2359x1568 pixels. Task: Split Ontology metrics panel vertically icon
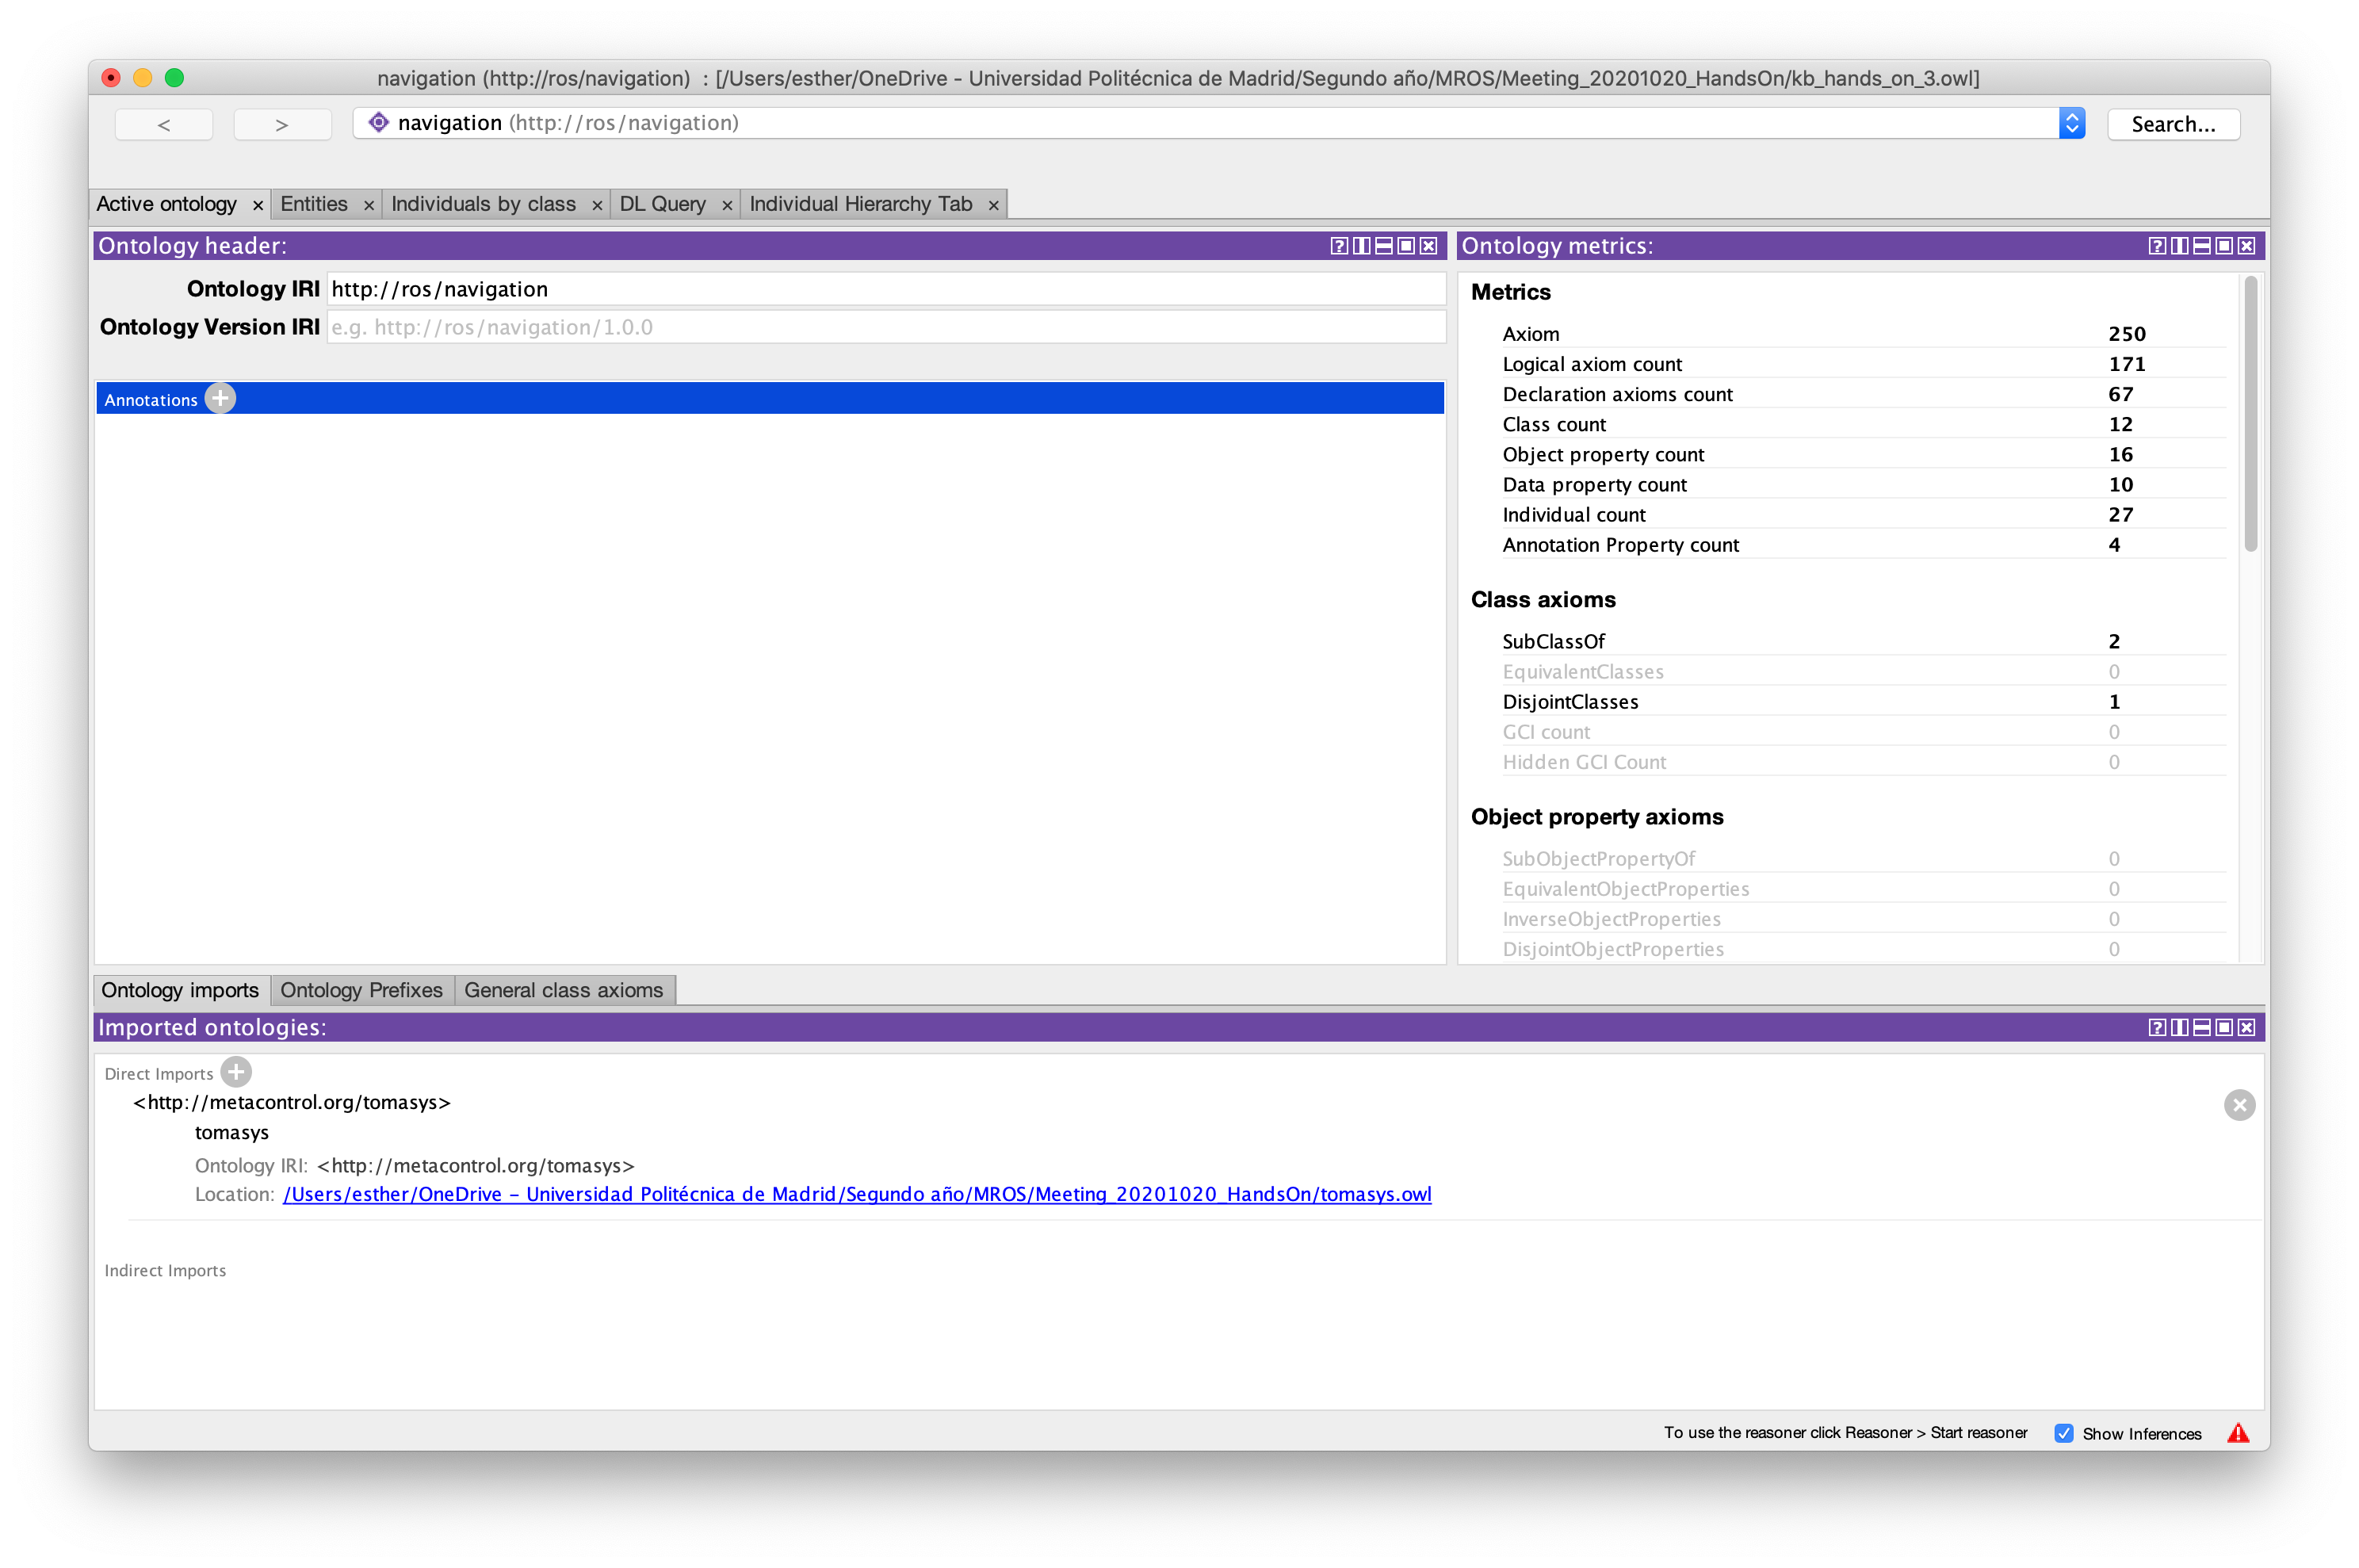click(2179, 246)
